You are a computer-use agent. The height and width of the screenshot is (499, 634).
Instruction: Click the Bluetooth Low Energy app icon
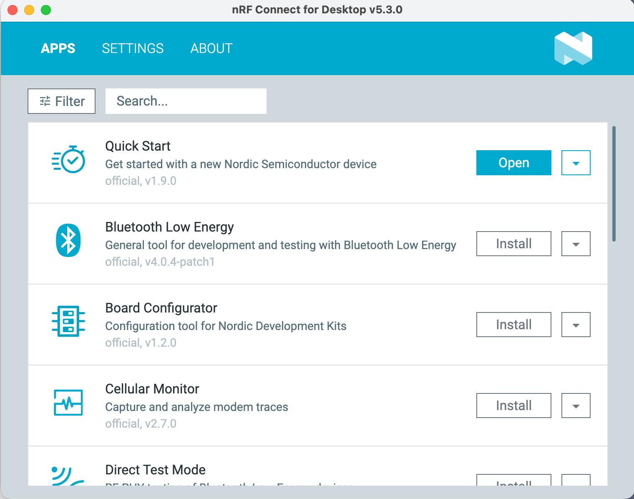click(x=68, y=240)
